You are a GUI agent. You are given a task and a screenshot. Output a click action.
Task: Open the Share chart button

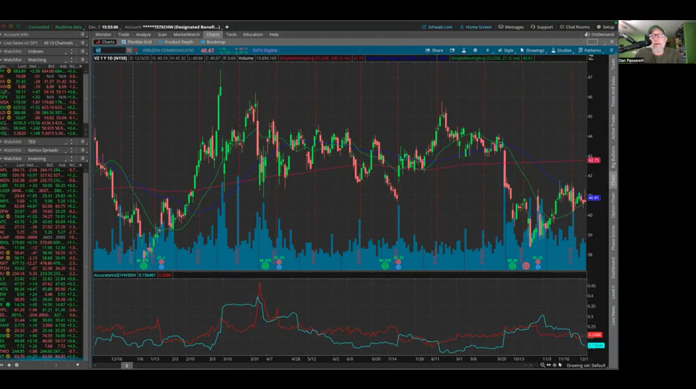click(x=434, y=50)
